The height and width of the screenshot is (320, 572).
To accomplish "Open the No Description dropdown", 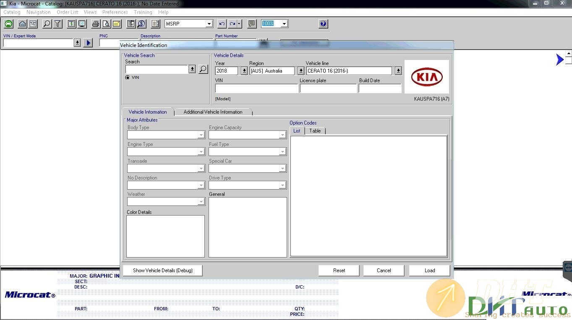I will [201, 185].
